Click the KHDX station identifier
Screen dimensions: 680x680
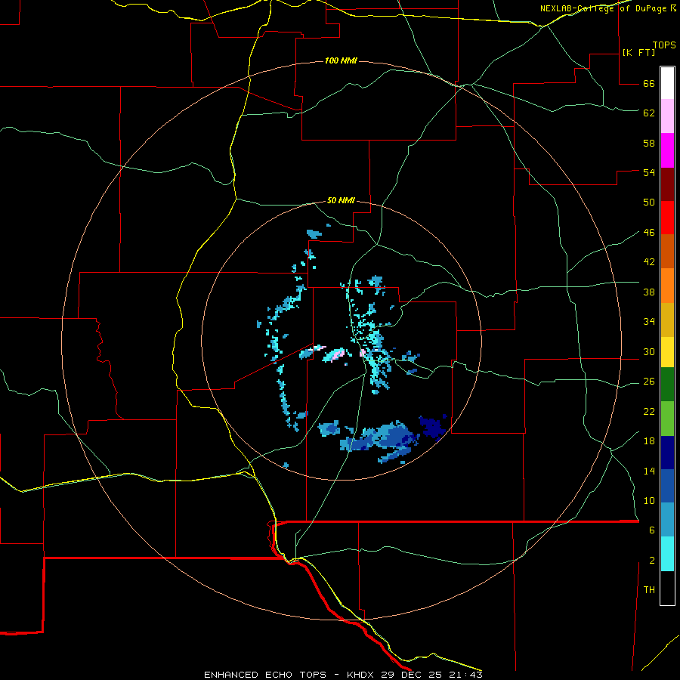tap(362, 675)
